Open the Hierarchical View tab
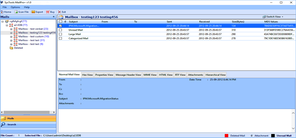 [216, 75]
